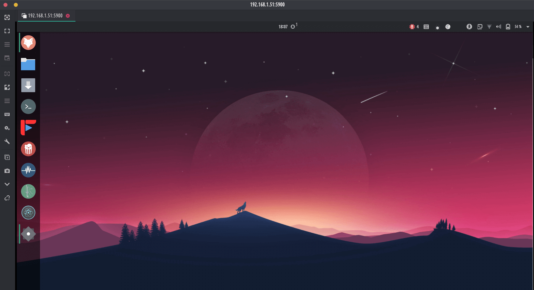Viewport: 534px width, 290px height.
Task: Launch the Atom editor from the remote dock
Action: [28, 213]
